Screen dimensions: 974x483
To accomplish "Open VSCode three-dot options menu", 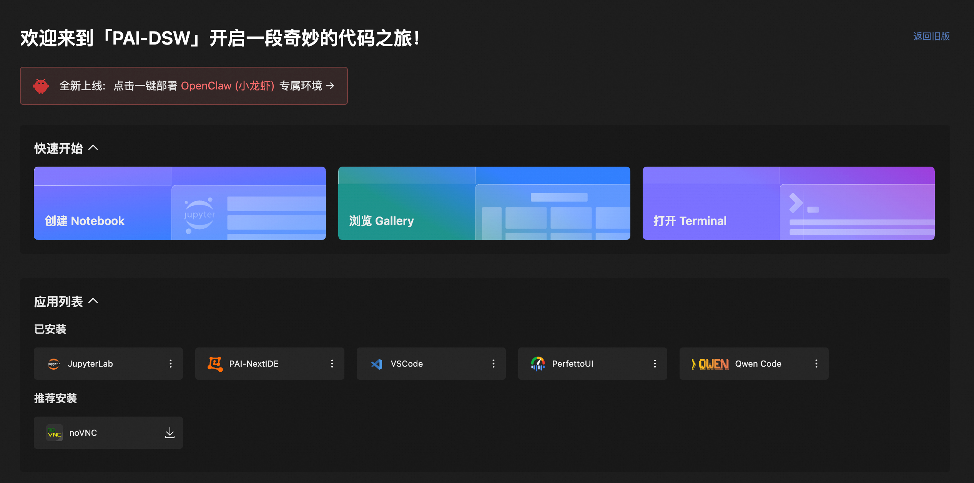I will coord(494,364).
